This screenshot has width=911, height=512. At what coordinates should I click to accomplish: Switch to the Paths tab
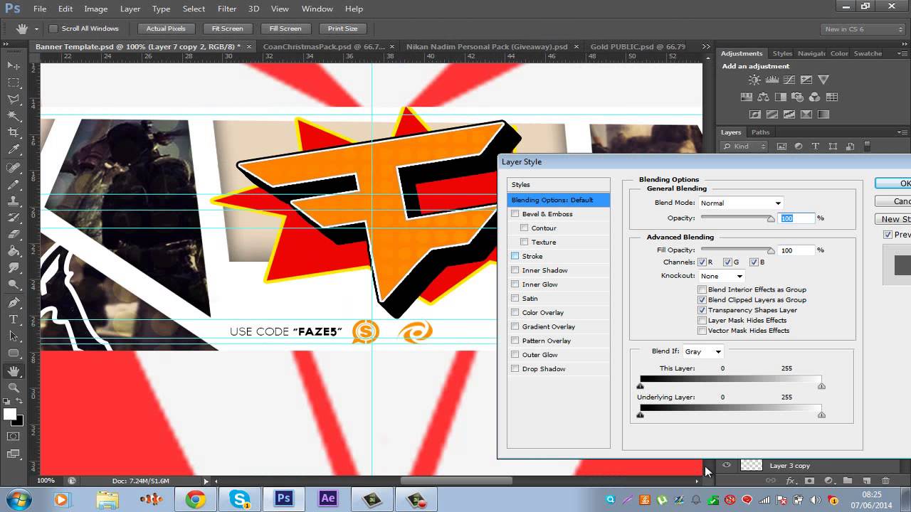pyautogui.click(x=760, y=132)
